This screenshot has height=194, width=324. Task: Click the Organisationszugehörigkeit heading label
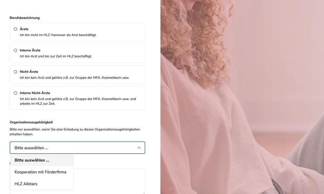31,122
